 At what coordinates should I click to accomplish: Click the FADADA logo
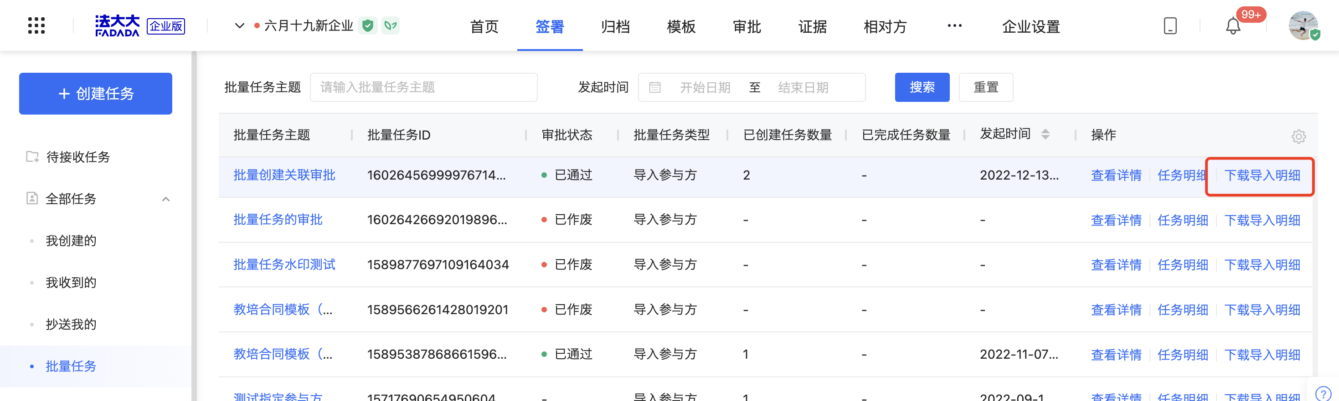[118, 25]
